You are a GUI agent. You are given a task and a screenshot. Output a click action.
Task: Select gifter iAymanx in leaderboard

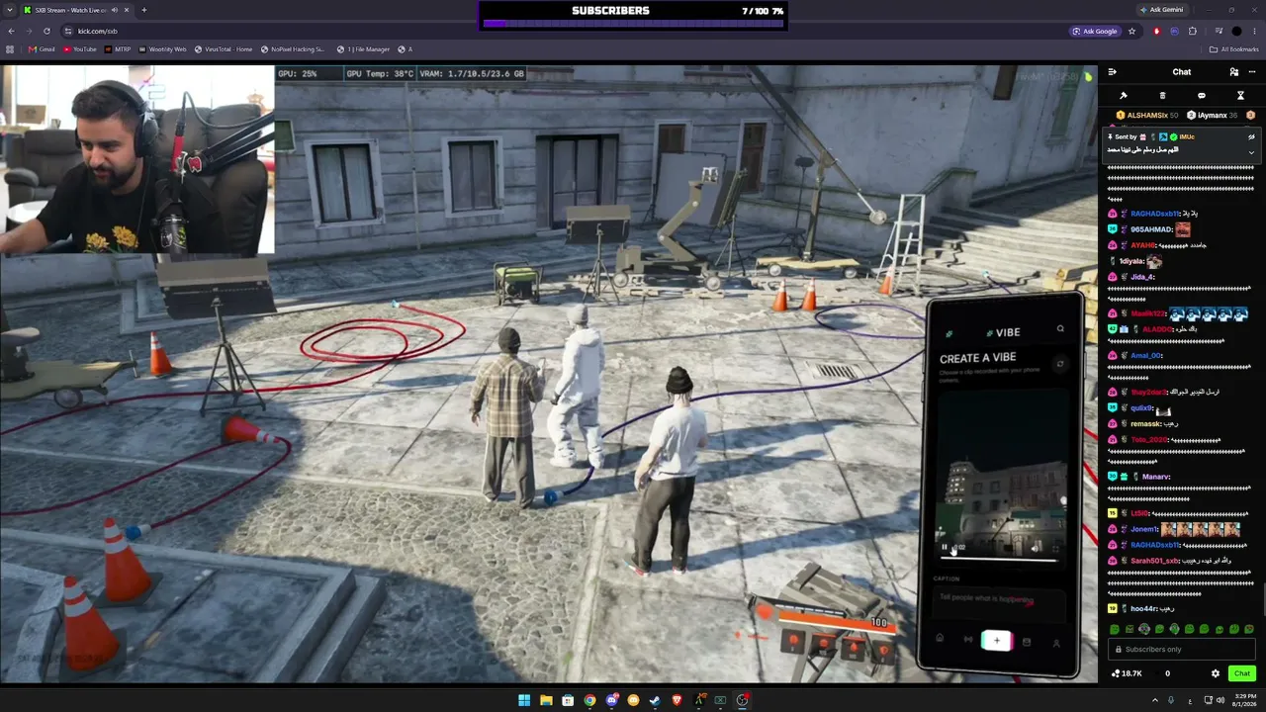pos(1211,116)
